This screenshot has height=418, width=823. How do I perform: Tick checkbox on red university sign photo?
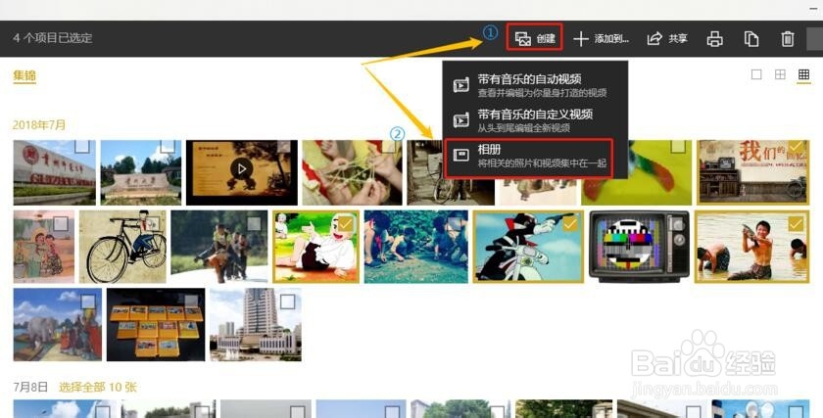(x=81, y=146)
